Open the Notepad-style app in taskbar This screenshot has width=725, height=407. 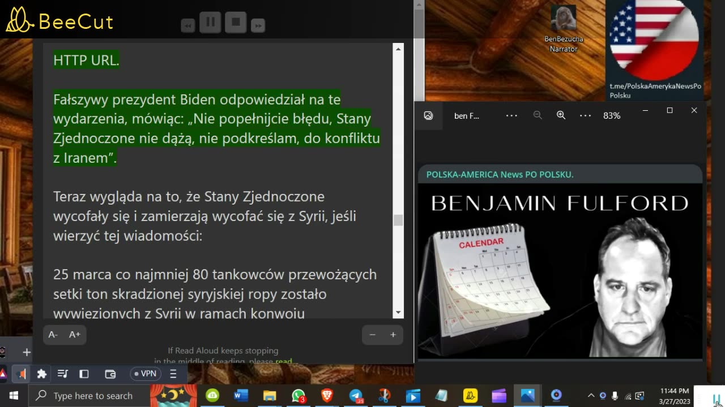tap(441, 396)
